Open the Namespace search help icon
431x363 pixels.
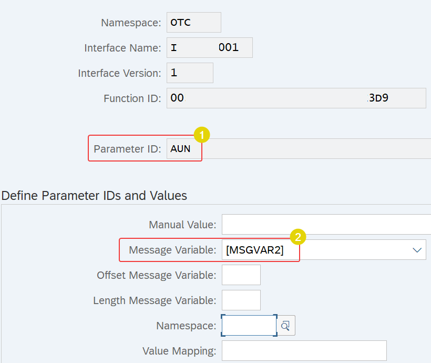(285, 326)
